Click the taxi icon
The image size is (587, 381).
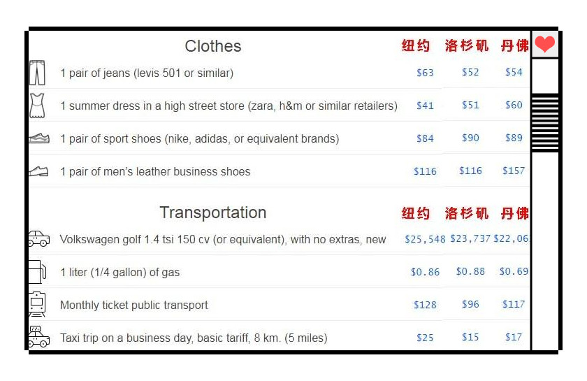click(x=39, y=336)
